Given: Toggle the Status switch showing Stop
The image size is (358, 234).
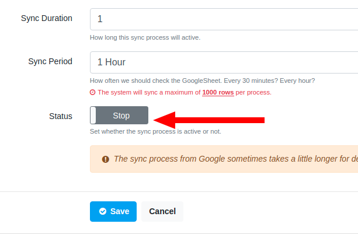Looking at the screenshot, I should (120, 116).
